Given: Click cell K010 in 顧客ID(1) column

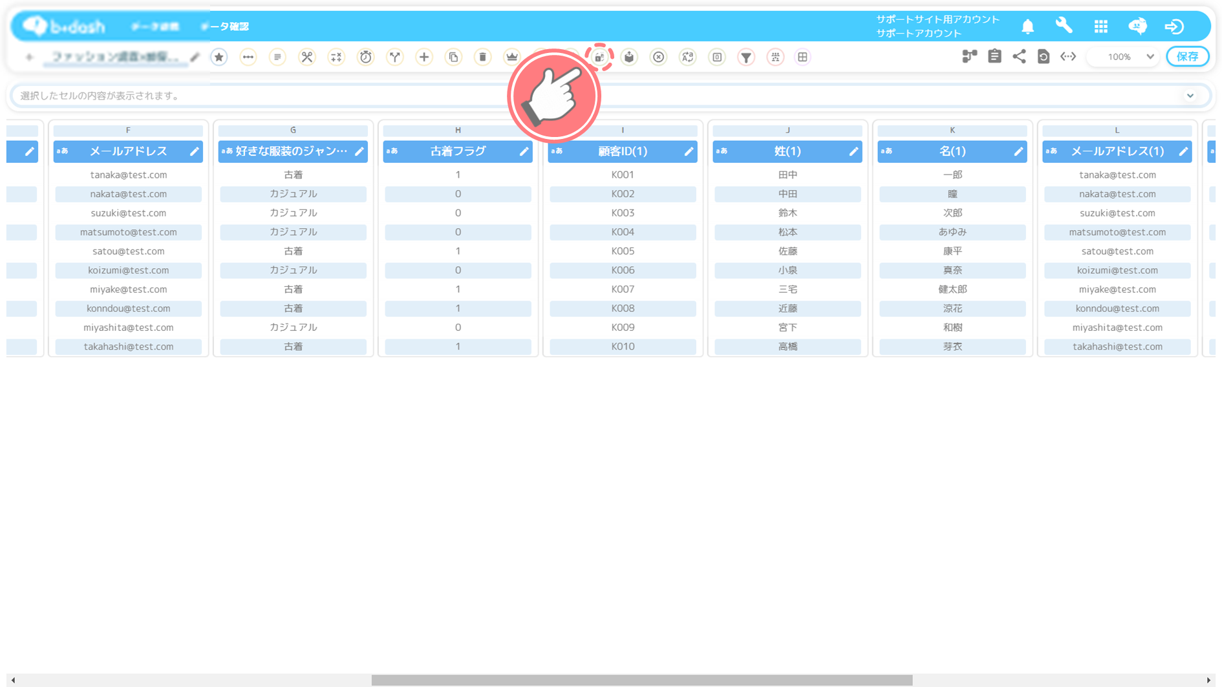Looking at the screenshot, I should click(x=623, y=346).
